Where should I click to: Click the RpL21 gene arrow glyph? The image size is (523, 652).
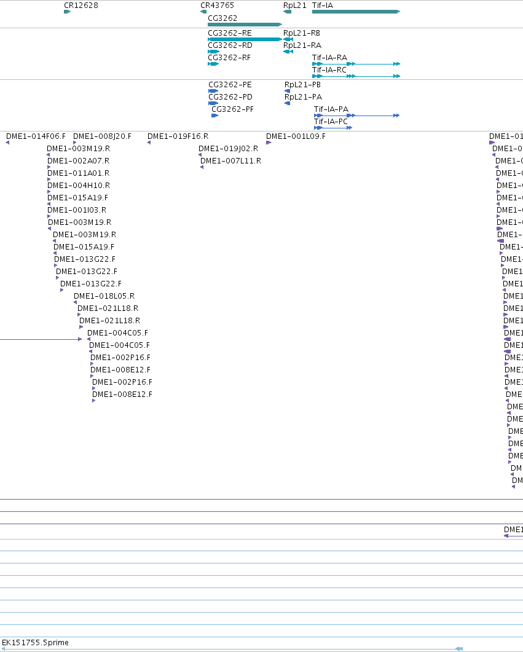point(287,12)
